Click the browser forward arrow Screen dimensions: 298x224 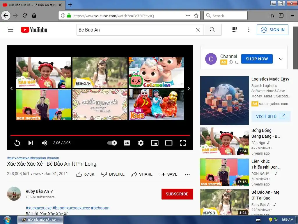coord(16,15)
